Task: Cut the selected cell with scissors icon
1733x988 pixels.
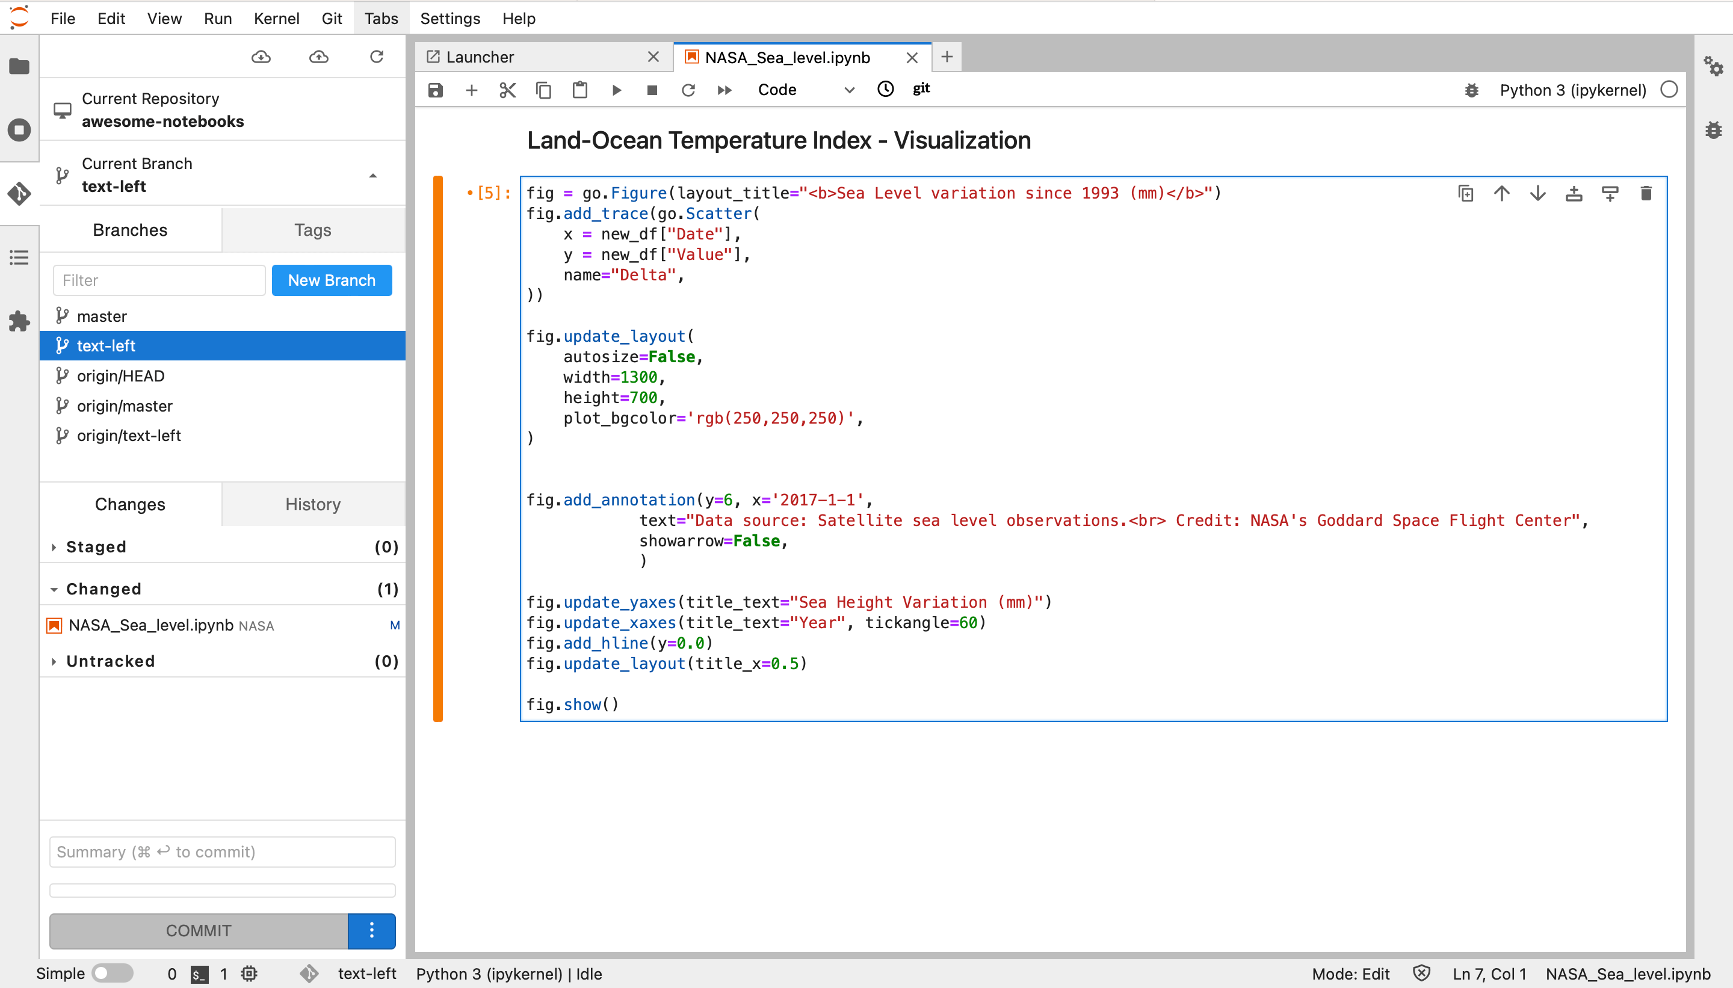Action: coord(507,90)
